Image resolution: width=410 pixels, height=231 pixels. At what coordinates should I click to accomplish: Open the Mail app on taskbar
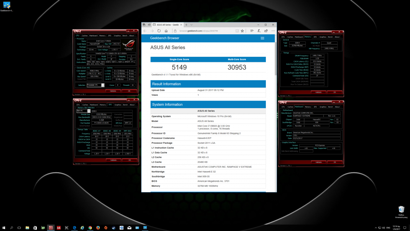click(x=129, y=228)
